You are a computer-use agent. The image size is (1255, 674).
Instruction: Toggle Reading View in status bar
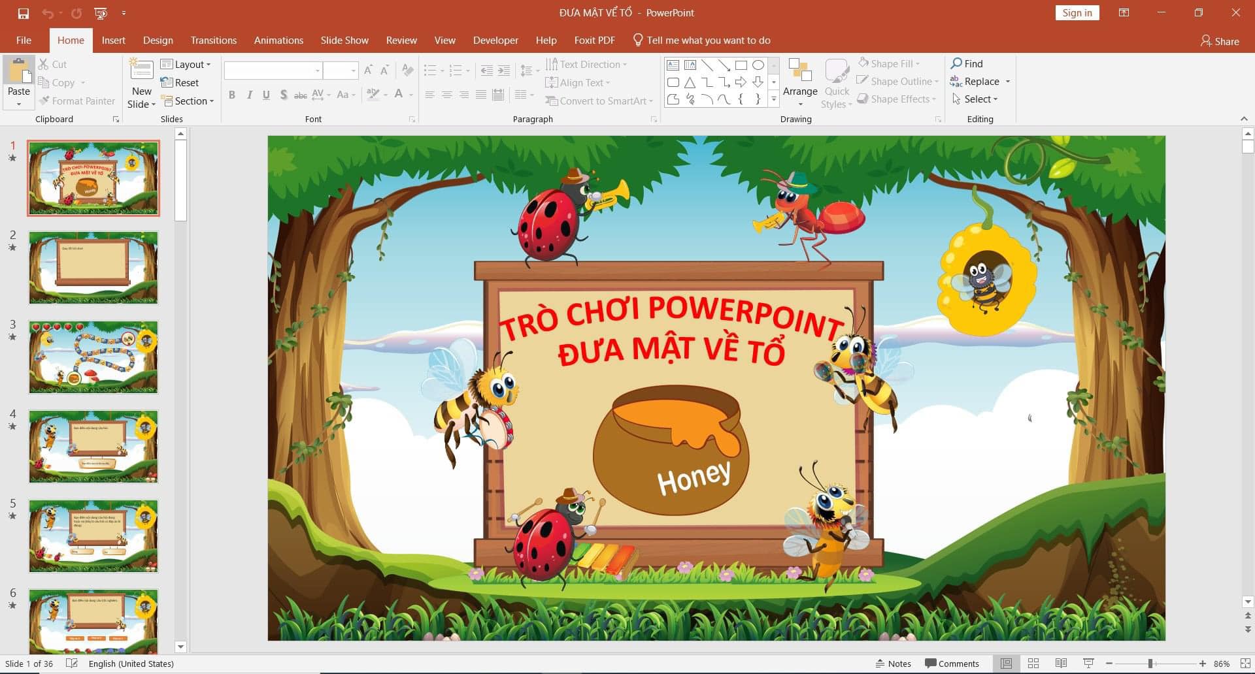(1061, 664)
